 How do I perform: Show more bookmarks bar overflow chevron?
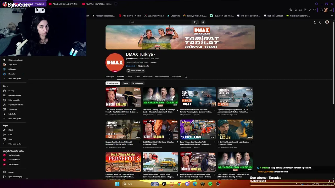click(x=332, y=16)
